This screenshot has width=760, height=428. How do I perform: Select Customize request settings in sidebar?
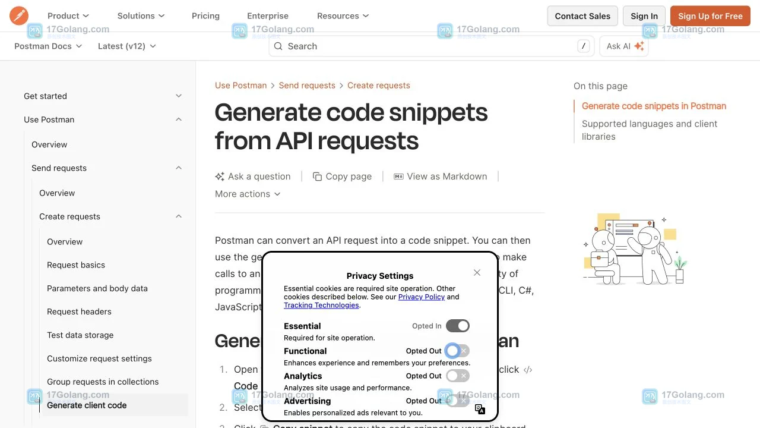click(x=99, y=358)
